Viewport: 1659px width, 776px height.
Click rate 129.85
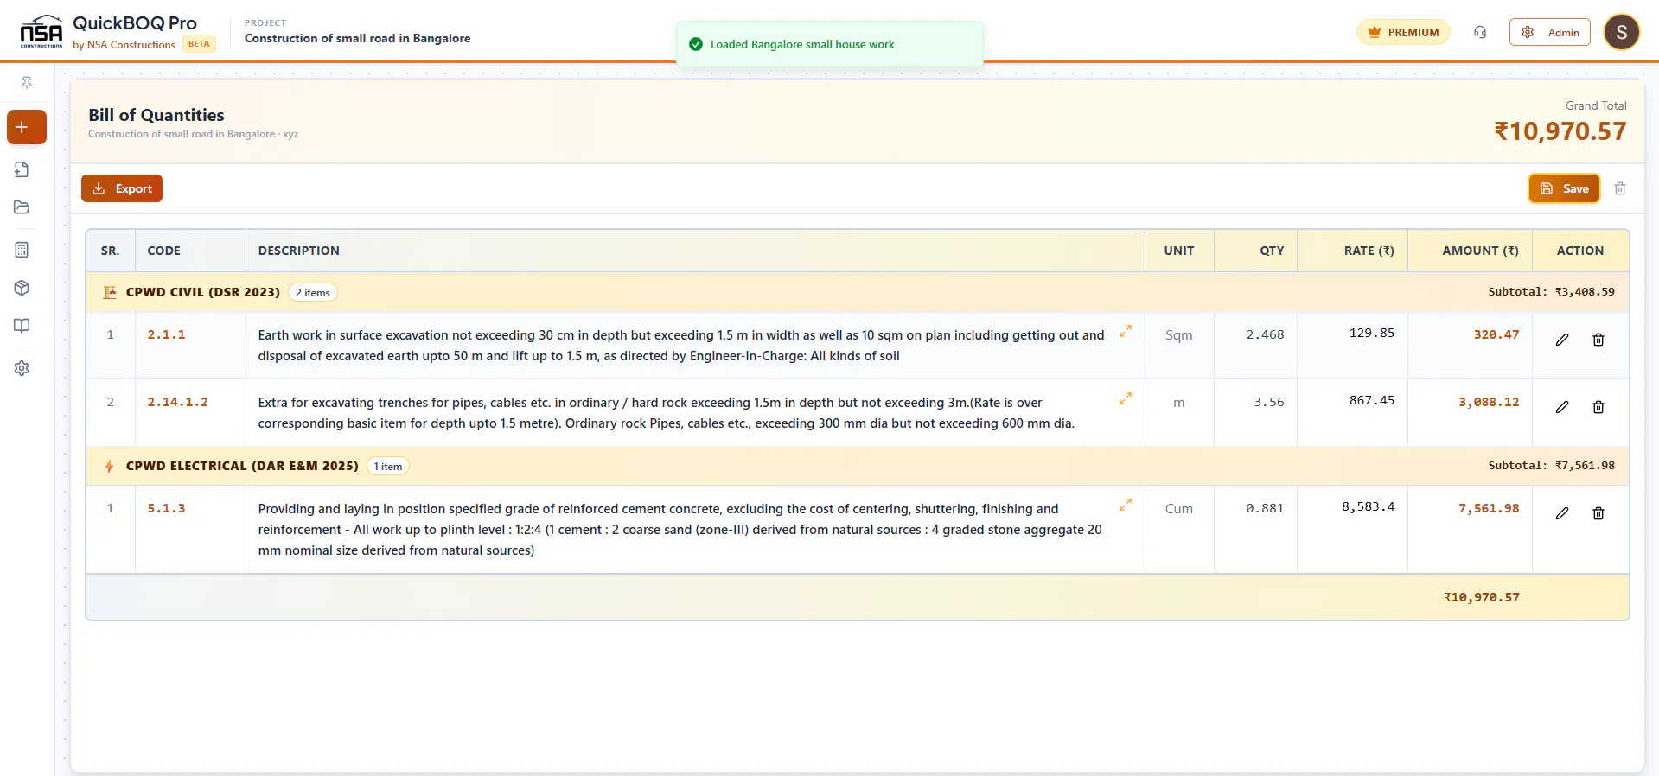1372,333
